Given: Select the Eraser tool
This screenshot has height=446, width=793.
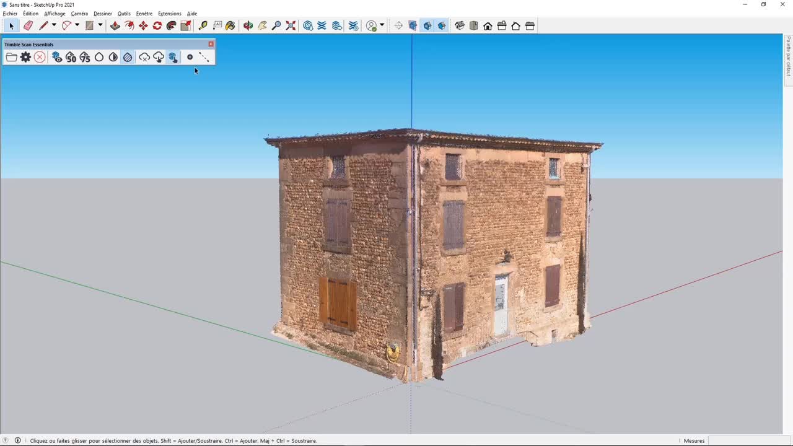Looking at the screenshot, I should coord(27,25).
